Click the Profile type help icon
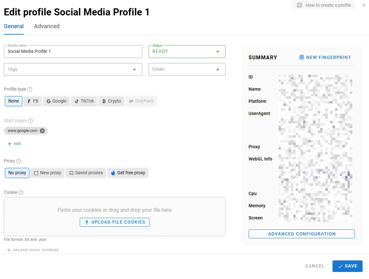369x279 pixels. [30, 89]
